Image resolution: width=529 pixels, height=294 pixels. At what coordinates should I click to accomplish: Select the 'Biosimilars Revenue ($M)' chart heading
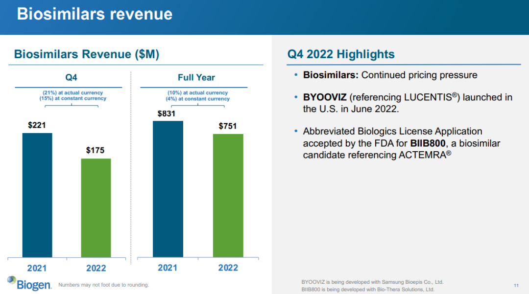click(87, 54)
